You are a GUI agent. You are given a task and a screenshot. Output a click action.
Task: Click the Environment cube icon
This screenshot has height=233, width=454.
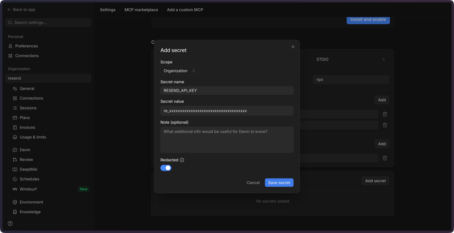15,202
